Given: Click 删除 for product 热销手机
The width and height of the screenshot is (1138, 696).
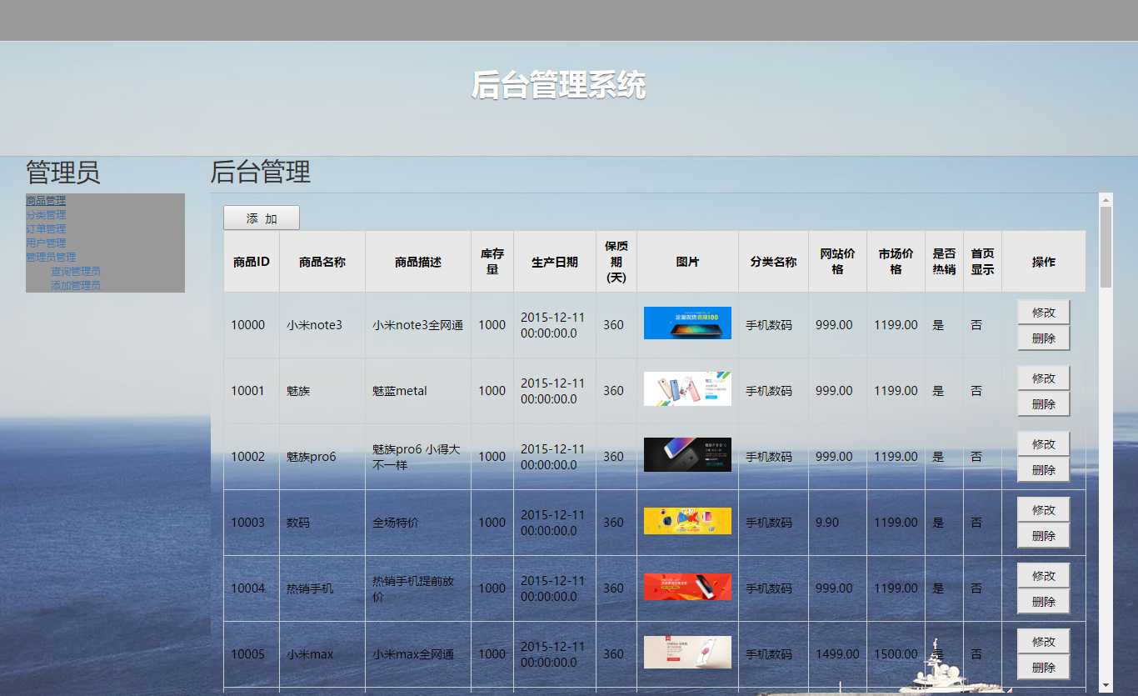Looking at the screenshot, I should (1043, 601).
